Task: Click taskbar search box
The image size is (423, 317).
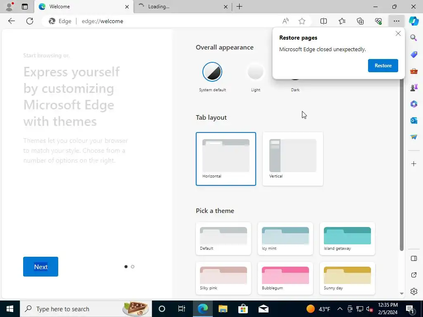Action: click(86, 309)
